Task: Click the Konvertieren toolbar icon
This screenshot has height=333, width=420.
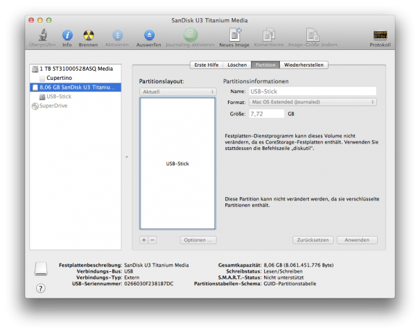Action: (269, 35)
